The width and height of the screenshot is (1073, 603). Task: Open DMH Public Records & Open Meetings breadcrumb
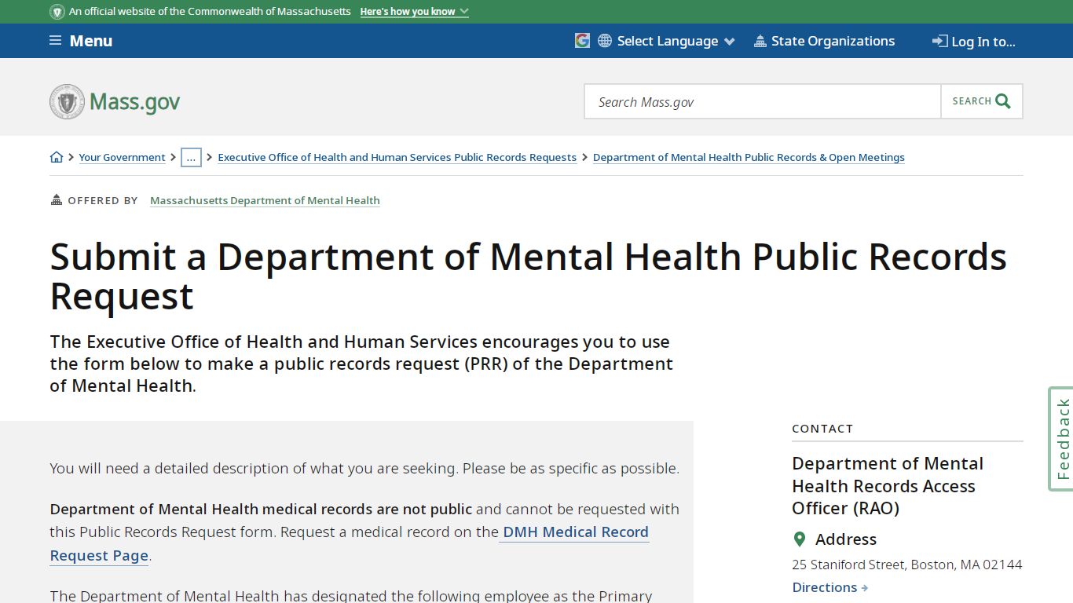point(749,157)
